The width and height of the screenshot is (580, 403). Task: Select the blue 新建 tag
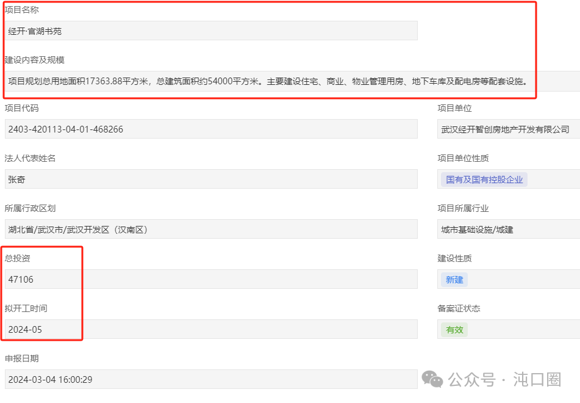coord(454,280)
